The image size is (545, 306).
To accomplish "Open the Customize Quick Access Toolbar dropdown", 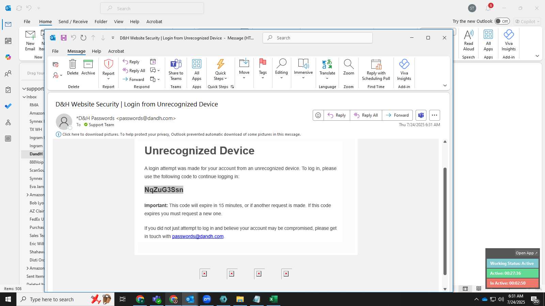I will [x=113, y=38].
